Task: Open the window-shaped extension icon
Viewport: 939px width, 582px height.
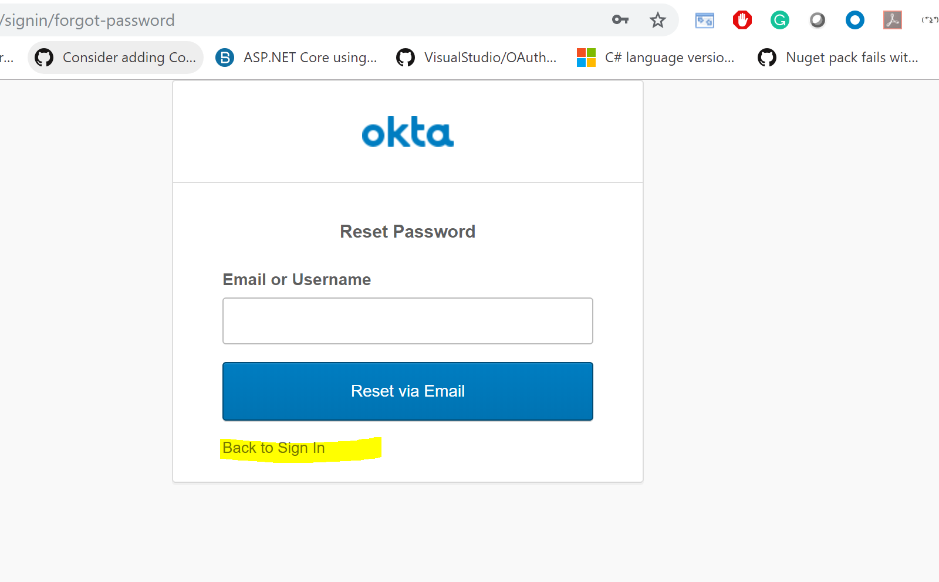Action: click(704, 19)
